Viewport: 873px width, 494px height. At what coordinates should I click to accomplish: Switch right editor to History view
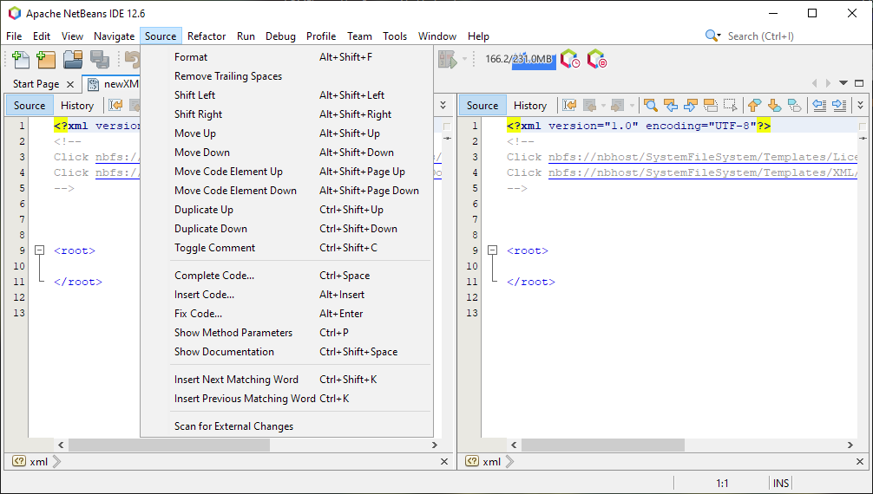(x=530, y=105)
